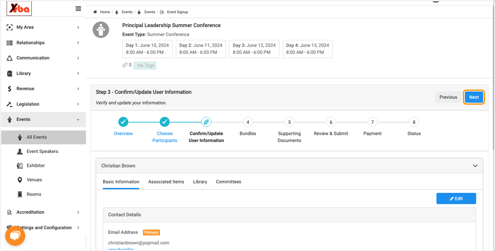Click the Relationships sidebar icon
Image resolution: width=495 pixels, height=251 pixels.
click(9, 43)
